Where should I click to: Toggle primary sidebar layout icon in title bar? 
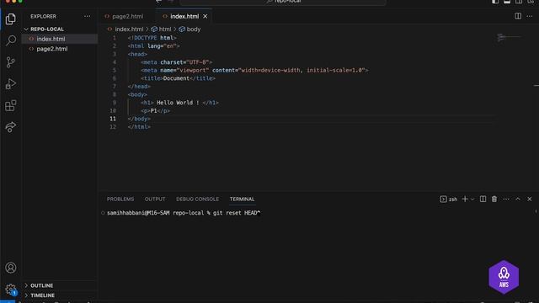pos(495,2)
